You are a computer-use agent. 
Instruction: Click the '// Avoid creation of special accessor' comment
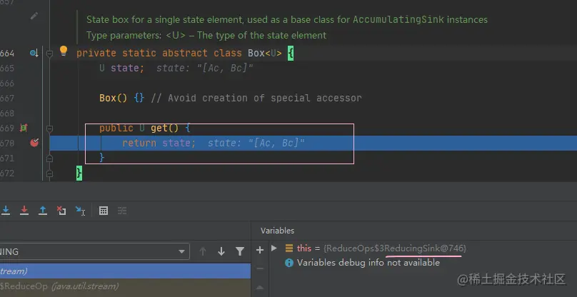[256, 99]
